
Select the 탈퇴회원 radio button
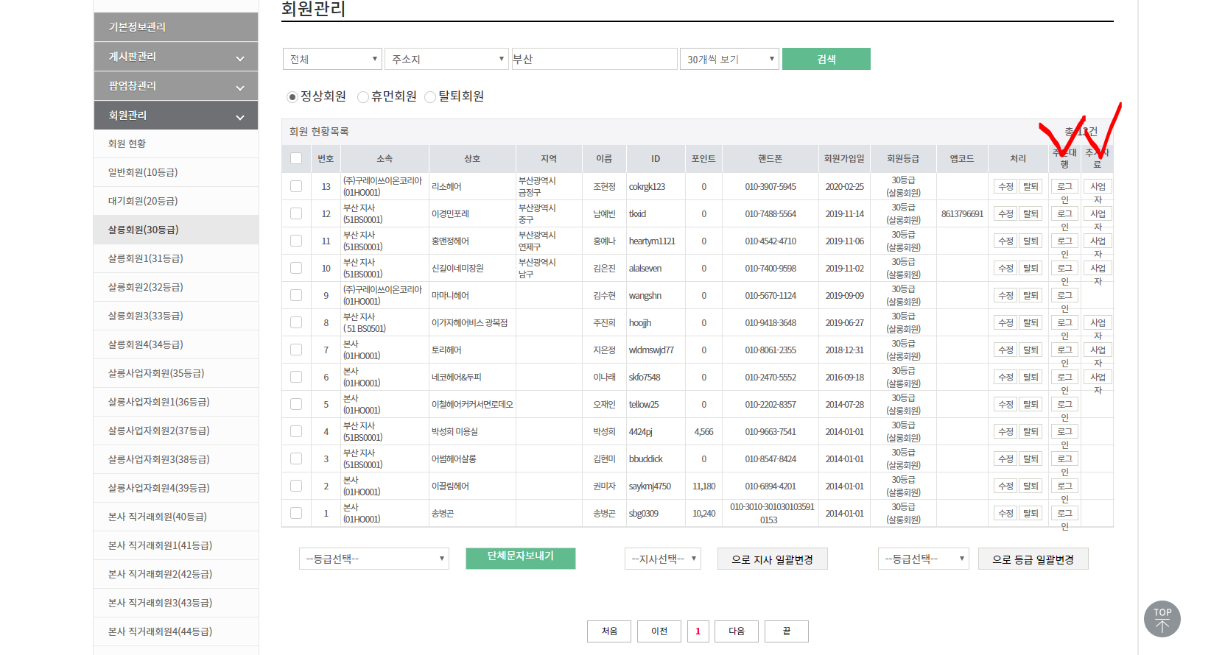point(430,97)
